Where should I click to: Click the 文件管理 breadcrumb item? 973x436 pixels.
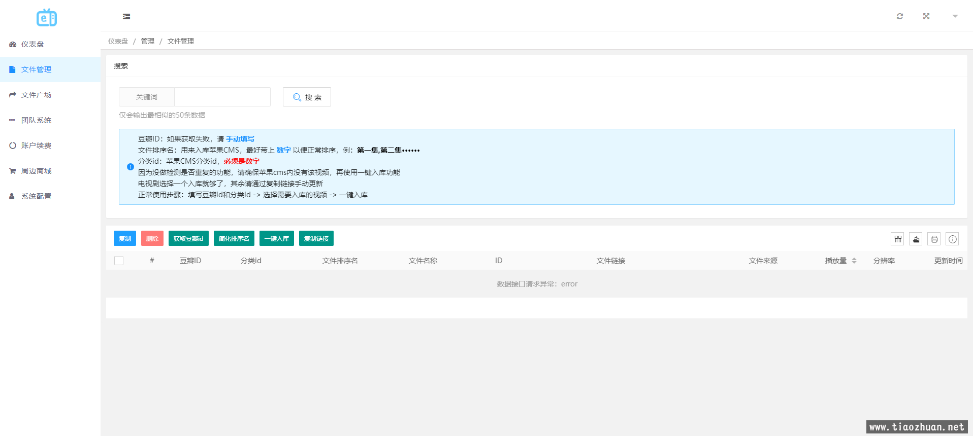point(181,41)
